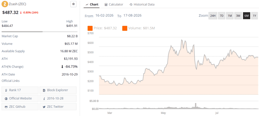This screenshot has height=116, width=259.
Task: Open the ZEC Github link
Action: pyautogui.click(x=20, y=107)
